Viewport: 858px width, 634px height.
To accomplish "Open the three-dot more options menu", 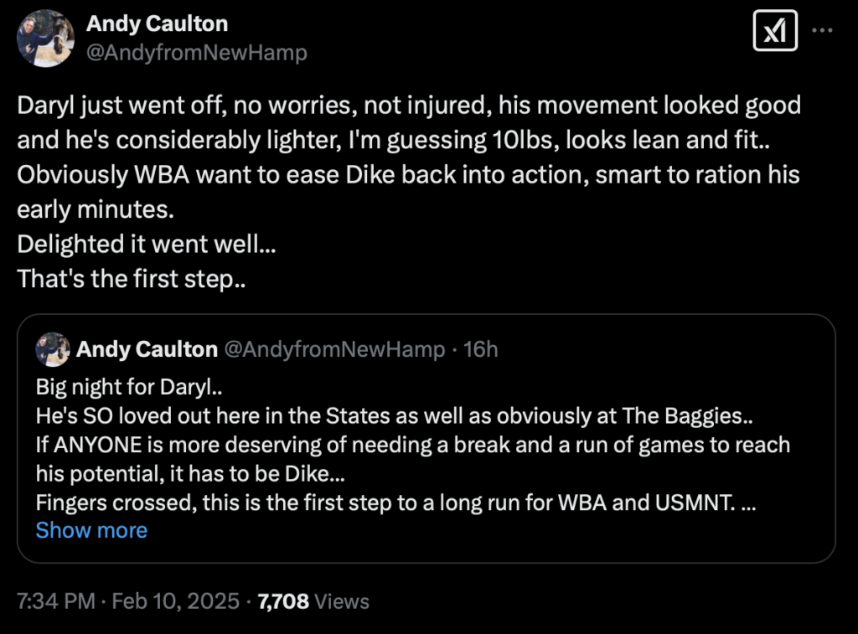I will (824, 31).
